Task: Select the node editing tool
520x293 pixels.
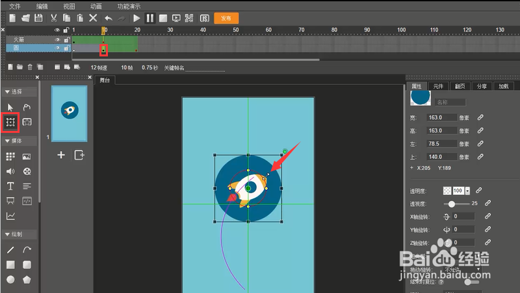Action: point(27,107)
